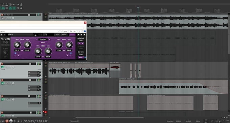
Task: Open the FX window preset combo box
Action: coord(30,31)
